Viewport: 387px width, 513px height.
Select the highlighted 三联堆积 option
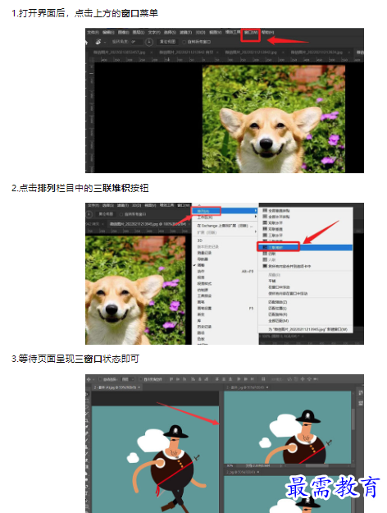pyautogui.click(x=305, y=247)
